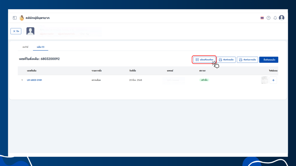Click the date cell 20 มี.ค. 2568
This screenshot has height=166, width=296.
pos(135,80)
